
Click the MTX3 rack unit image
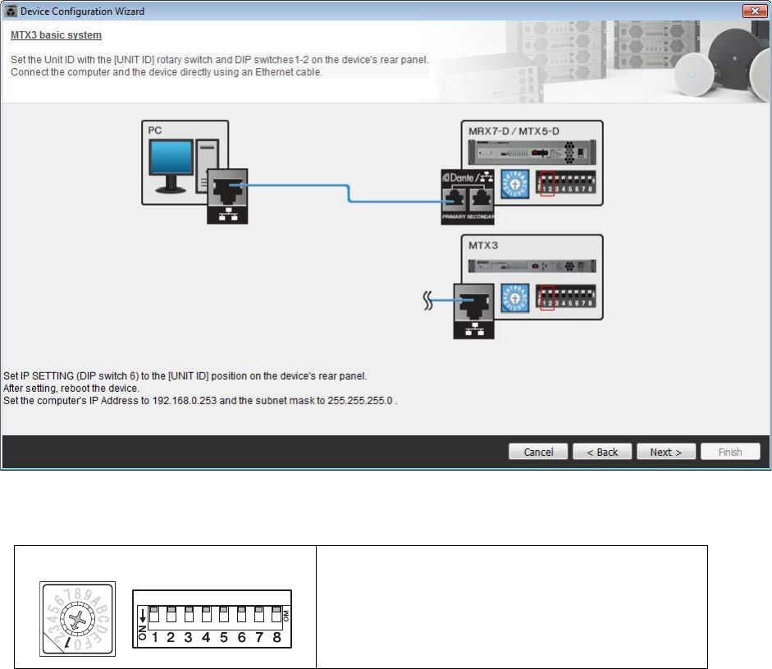click(x=532, y=266)
